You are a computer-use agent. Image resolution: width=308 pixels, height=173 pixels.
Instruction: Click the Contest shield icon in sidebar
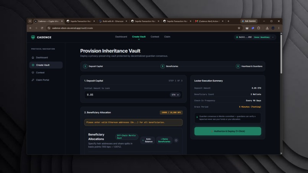point(33,73)
